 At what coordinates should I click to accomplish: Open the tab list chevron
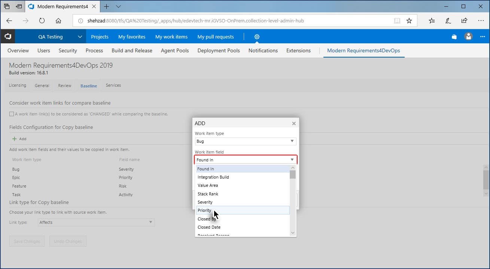(119, 6)
